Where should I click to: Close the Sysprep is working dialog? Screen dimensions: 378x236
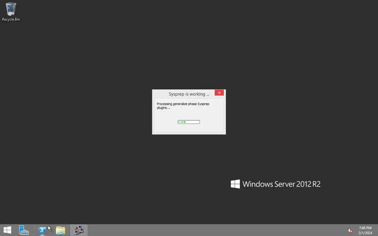click(219, 93)
